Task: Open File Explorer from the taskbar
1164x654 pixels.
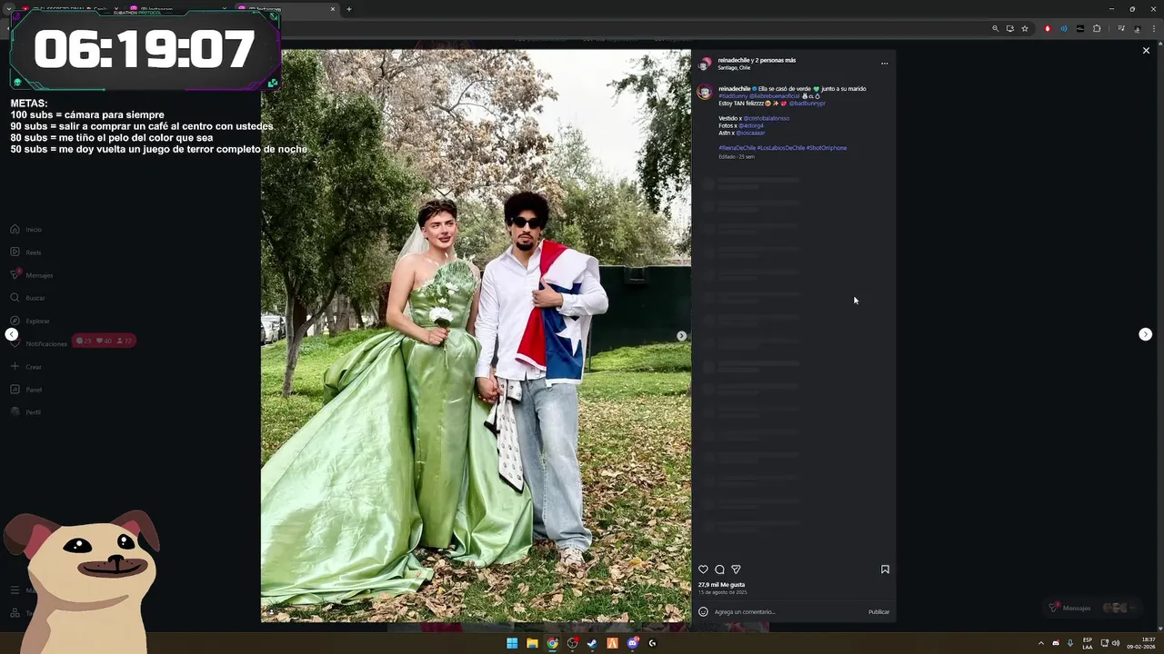Action: (532, 643)
